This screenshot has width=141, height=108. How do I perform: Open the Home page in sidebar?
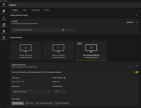tap(4, 5)
